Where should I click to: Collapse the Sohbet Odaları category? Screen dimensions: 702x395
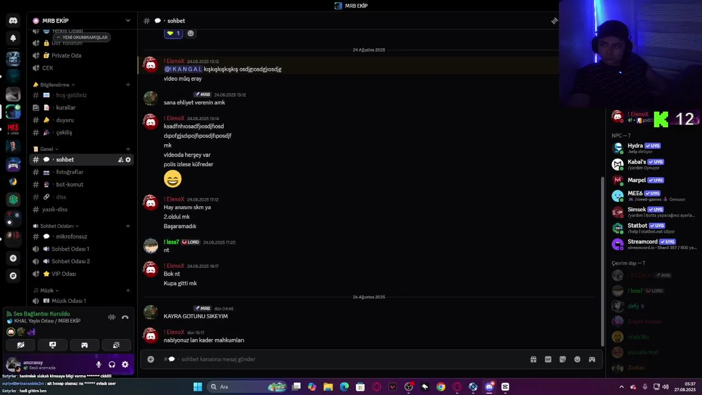(56, 226)
